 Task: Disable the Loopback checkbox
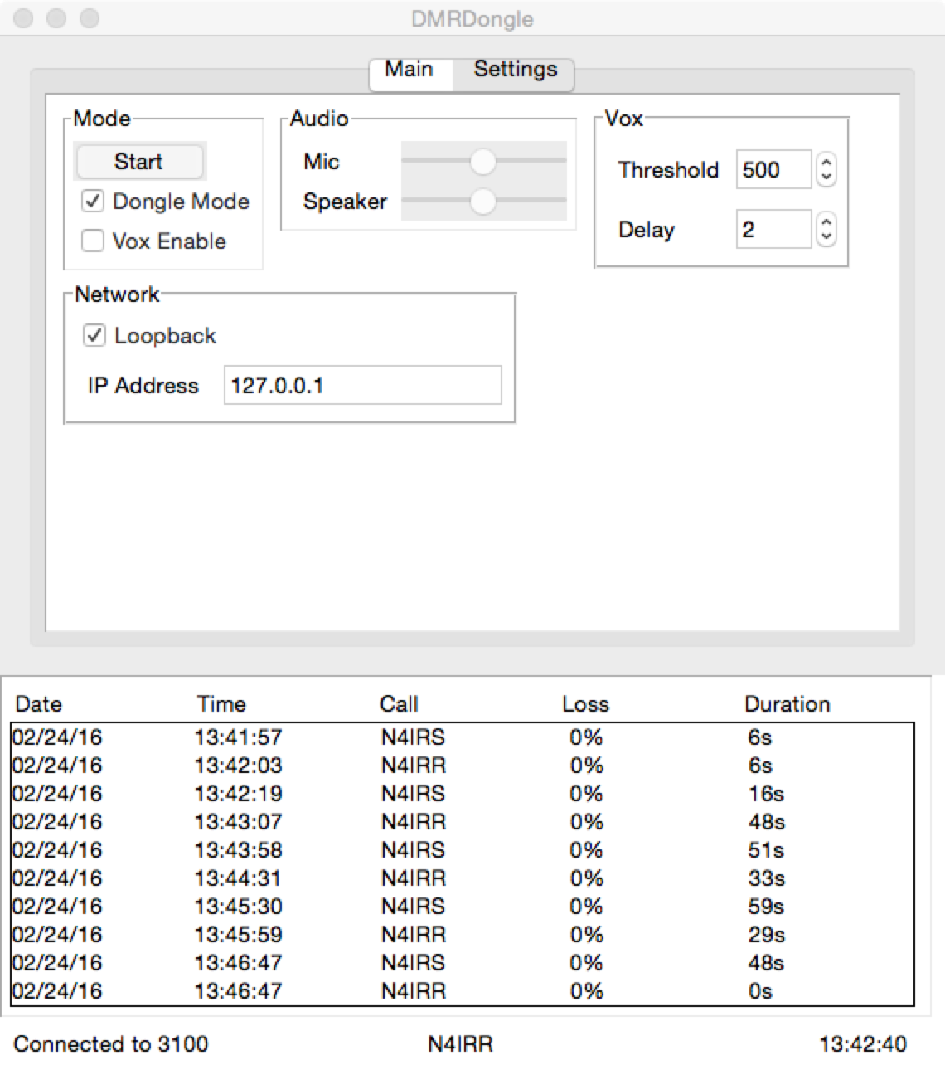pyautogui.click(x=94, y=335)
